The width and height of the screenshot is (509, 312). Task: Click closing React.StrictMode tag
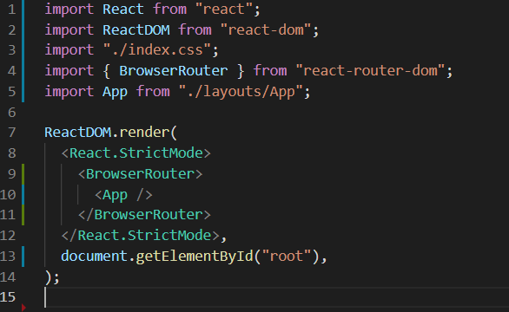pyautogui.click(x=140, y=236)
